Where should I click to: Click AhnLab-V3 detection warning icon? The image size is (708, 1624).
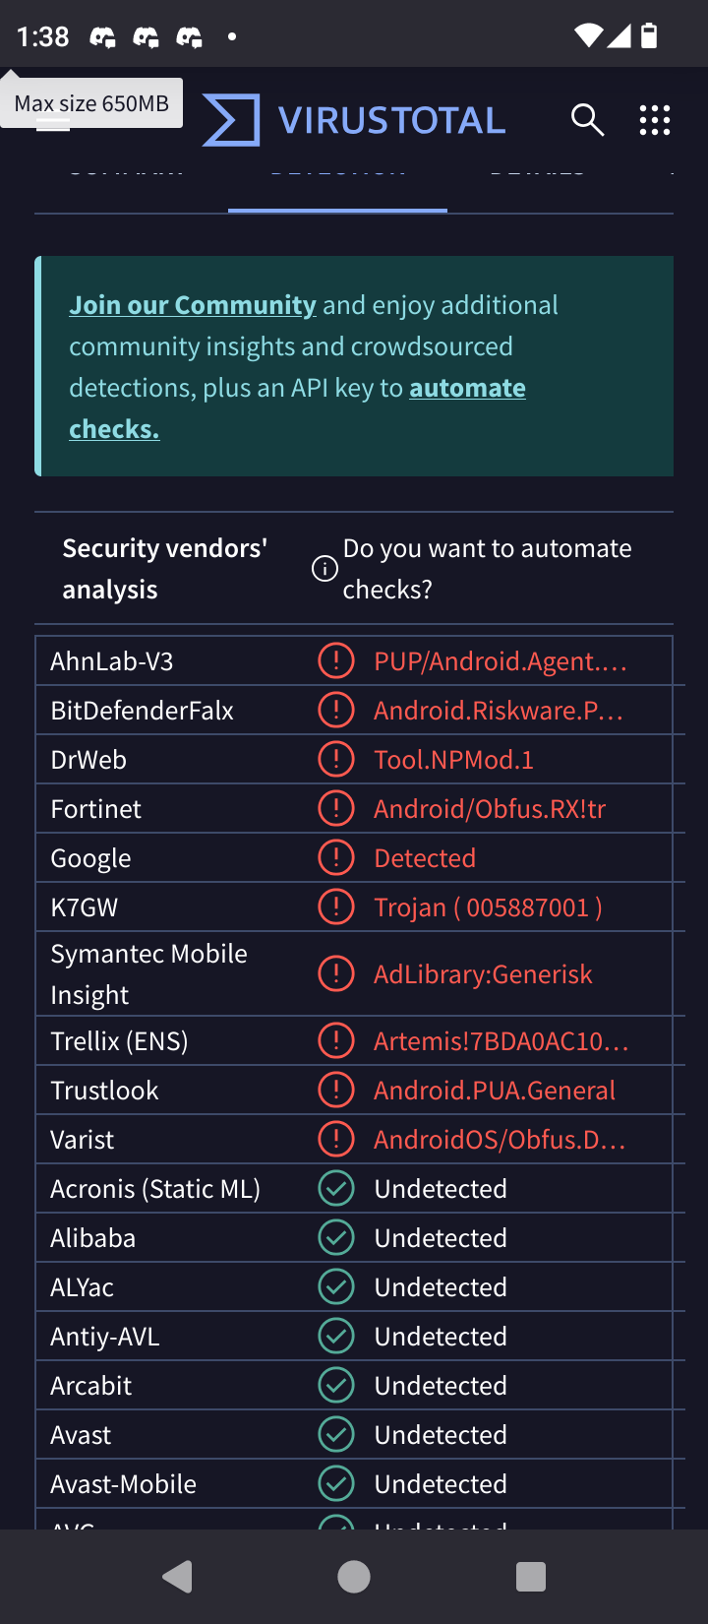pos(336,660)
